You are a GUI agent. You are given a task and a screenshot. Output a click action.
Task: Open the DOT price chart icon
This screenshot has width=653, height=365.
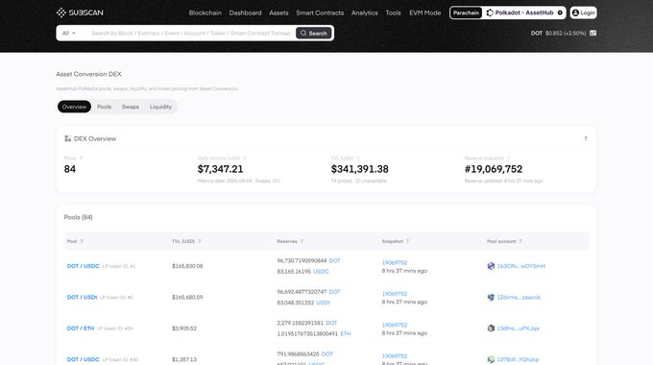click(593, 33)
